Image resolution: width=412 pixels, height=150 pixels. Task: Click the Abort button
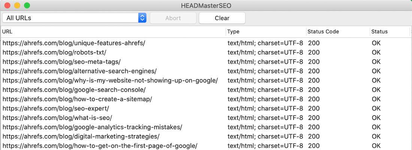pos(173,18)
